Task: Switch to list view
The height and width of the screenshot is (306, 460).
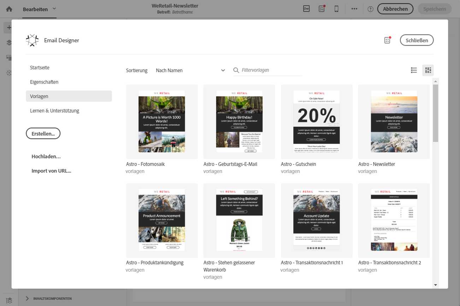Action: pos(414,70)
